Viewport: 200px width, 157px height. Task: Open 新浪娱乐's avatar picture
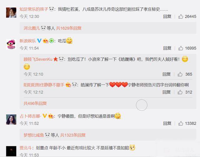tap(11, 44)
